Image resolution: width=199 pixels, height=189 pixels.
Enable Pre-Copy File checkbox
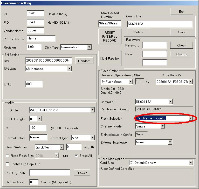8,164
